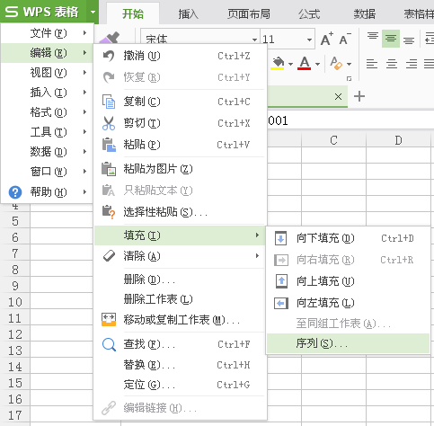Open the View (视图) menu
This screenshot has width=434, height=426.
pos(47,73)
